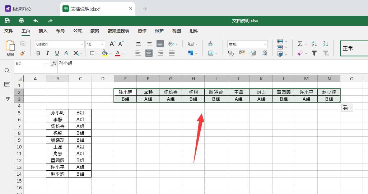This screenshot has height=194, width=368.
Task: Open a new tab with plus button
Action: (x=145, y=9)
